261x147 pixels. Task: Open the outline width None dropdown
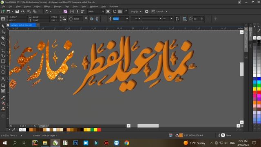pyautogui.click(x=127, y=19)
